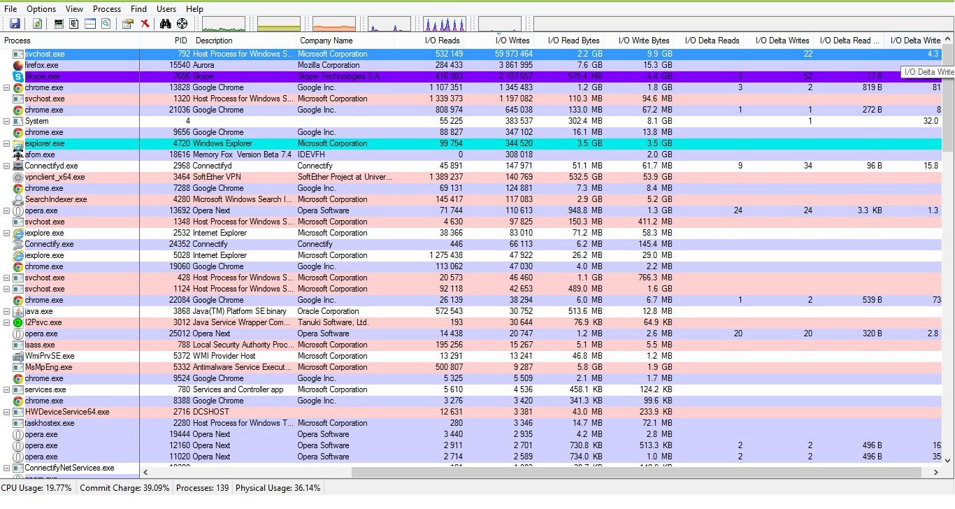Click the yellow commit history mini graph

279,24
